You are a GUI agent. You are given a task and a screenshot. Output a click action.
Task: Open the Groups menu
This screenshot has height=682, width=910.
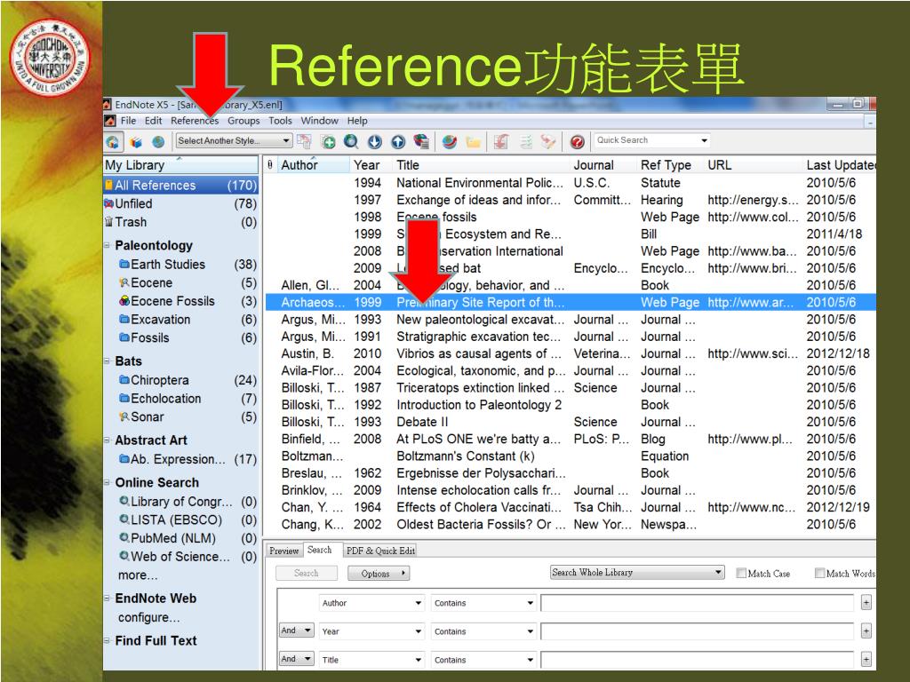[x=243, y=121]
